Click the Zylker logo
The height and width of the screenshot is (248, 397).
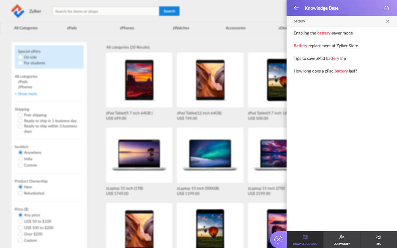pyautogui.click(x=18, y=11)
